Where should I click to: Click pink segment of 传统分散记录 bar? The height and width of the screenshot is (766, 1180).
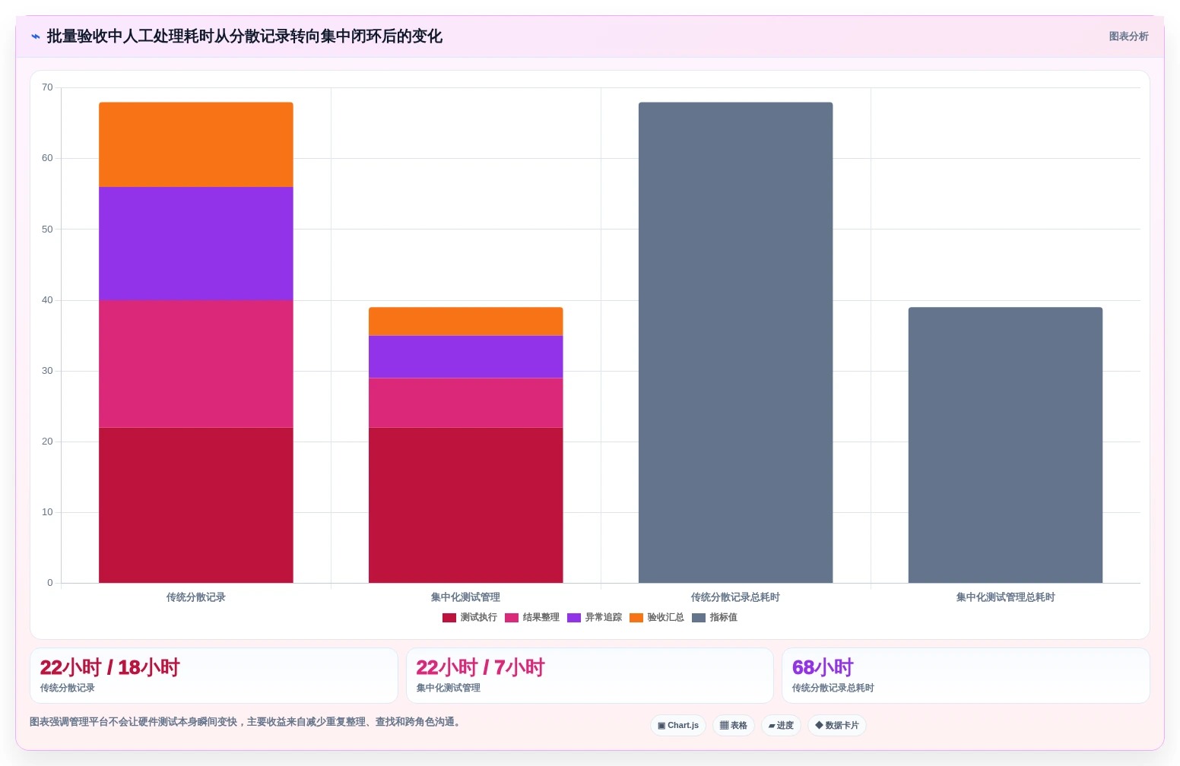click(x=196, y=364)
